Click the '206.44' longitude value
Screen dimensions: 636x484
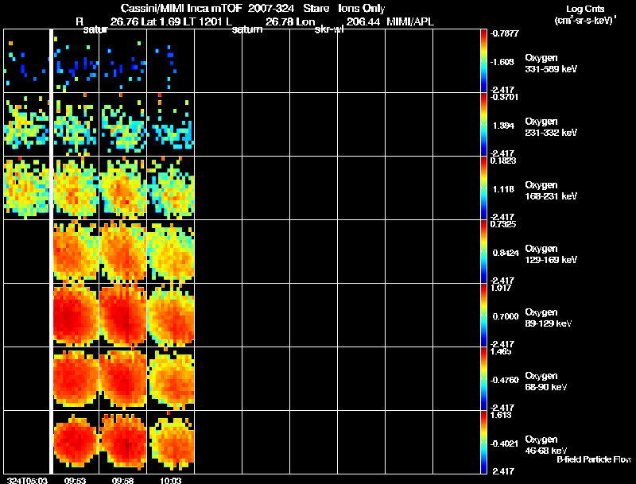coord(363,21)
